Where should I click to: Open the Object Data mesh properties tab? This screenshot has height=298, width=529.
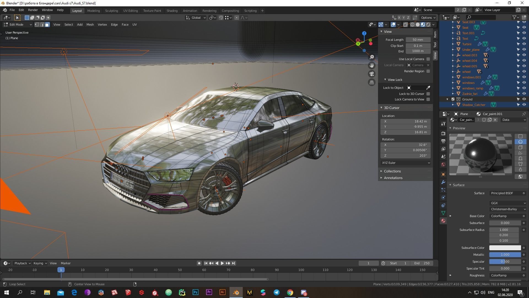[x=443, y=213]
